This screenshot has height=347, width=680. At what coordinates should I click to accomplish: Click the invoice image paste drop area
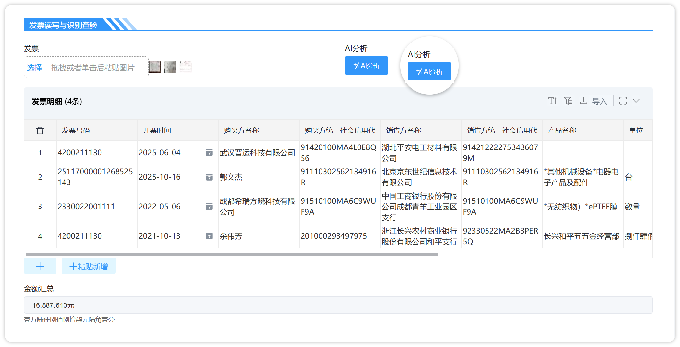(x=86, y=67)
